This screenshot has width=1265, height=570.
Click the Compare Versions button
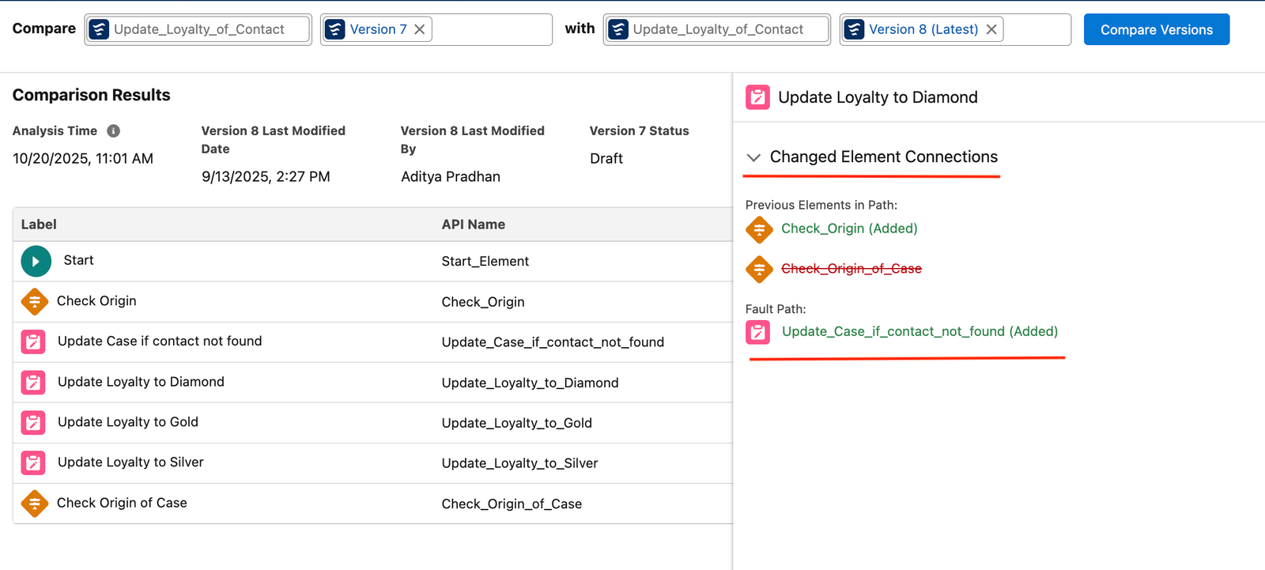1156,29
